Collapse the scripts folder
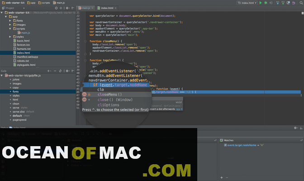The image size is (304, 181). (x=10, y=29)
